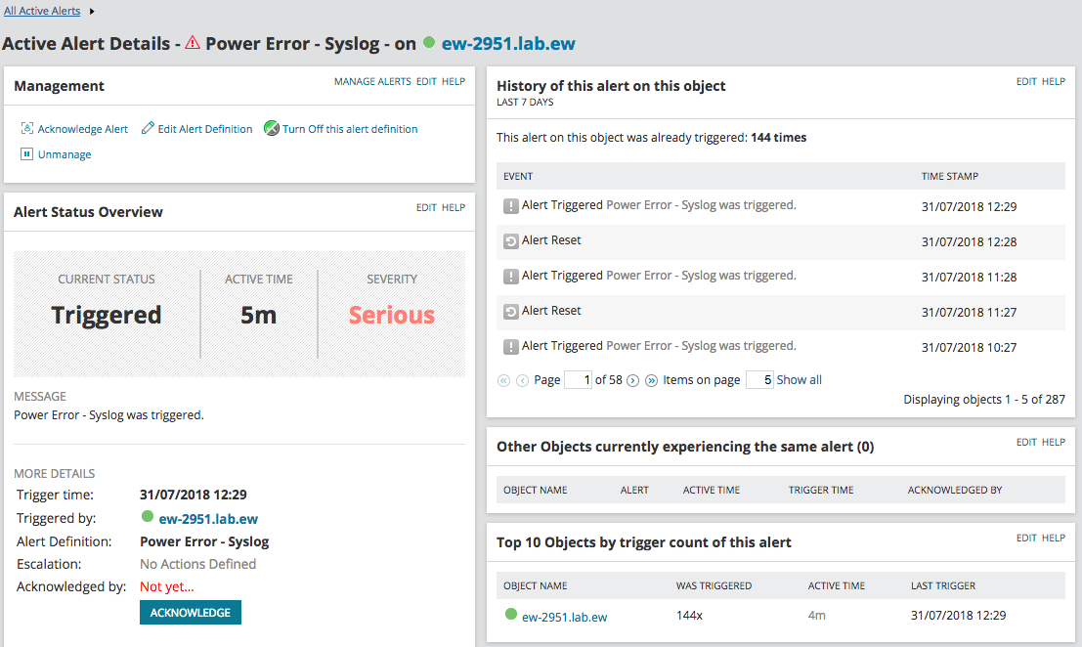The image size is (1082, 647).
Task: Click the green status dot in page title
Action: point(429,43)
